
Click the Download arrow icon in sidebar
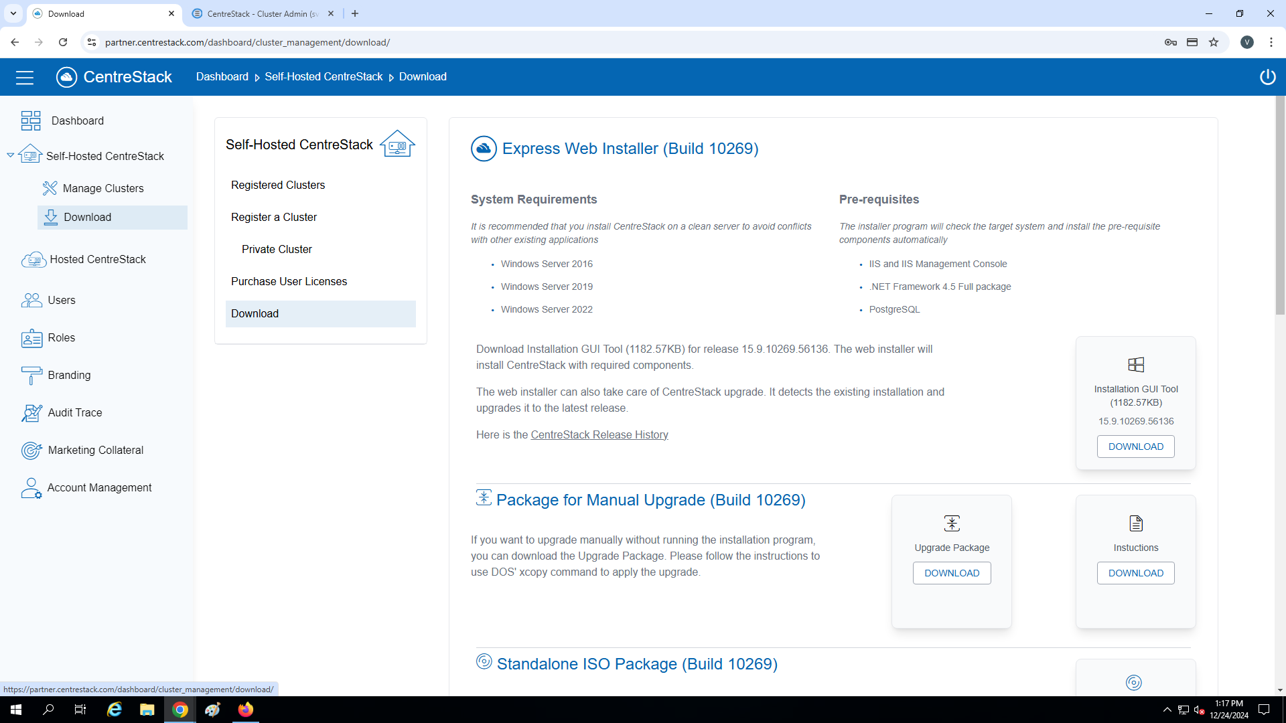(51, 217)
